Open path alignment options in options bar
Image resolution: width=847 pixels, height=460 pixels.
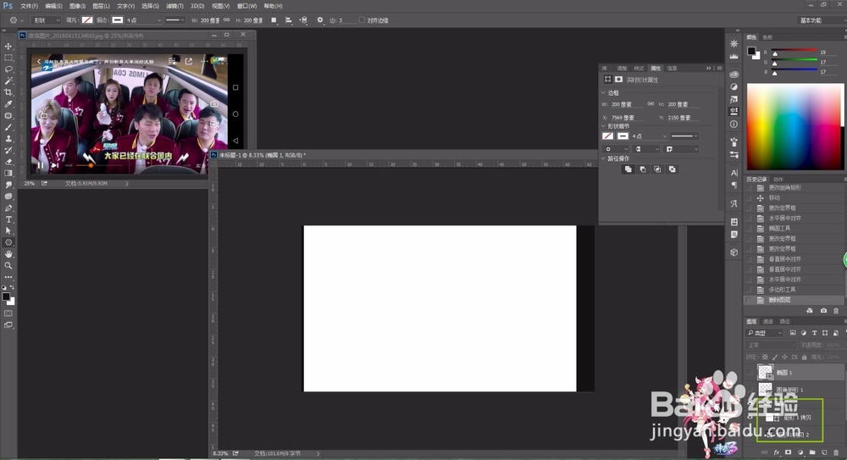(x=289, y=20)
